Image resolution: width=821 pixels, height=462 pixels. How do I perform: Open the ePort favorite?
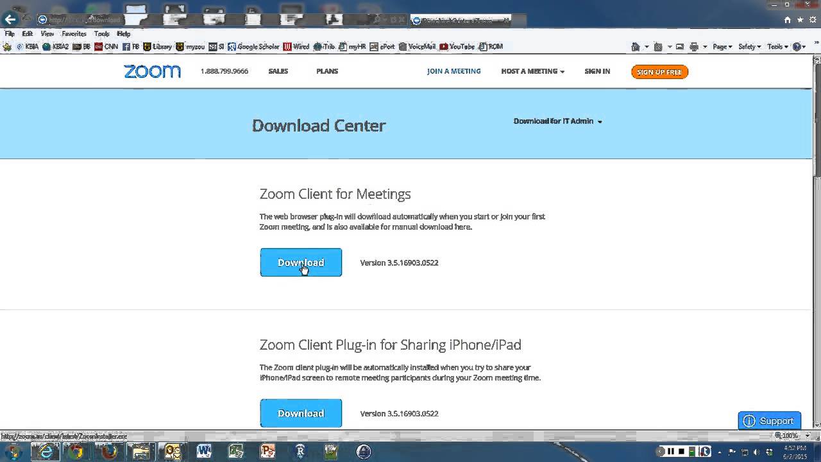382,47
